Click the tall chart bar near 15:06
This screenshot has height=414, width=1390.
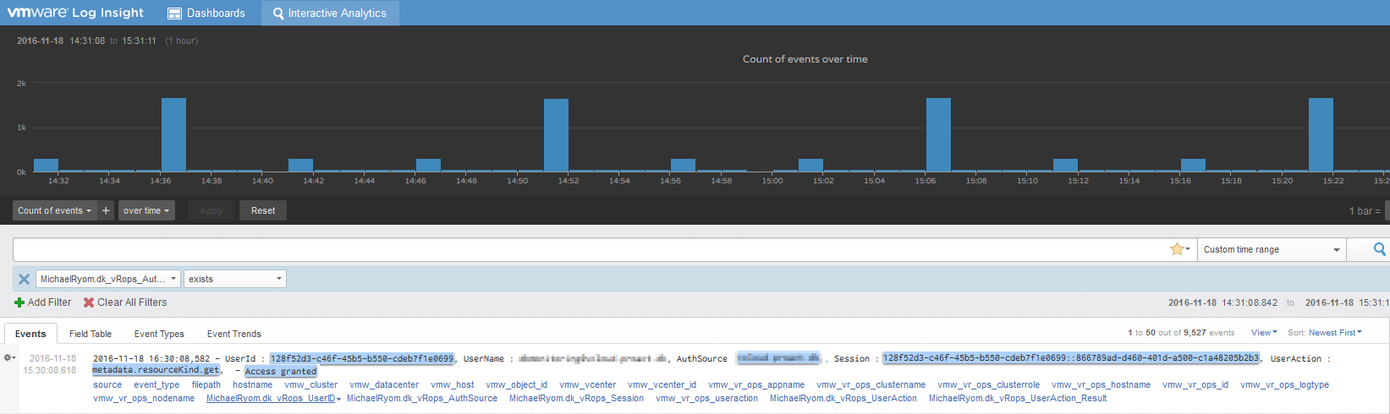[x=938, y=134]
